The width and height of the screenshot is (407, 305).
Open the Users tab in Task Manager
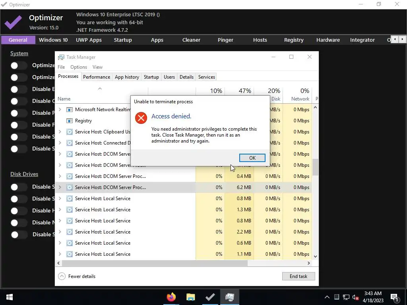pyautogui.click(x=169, y=77)
